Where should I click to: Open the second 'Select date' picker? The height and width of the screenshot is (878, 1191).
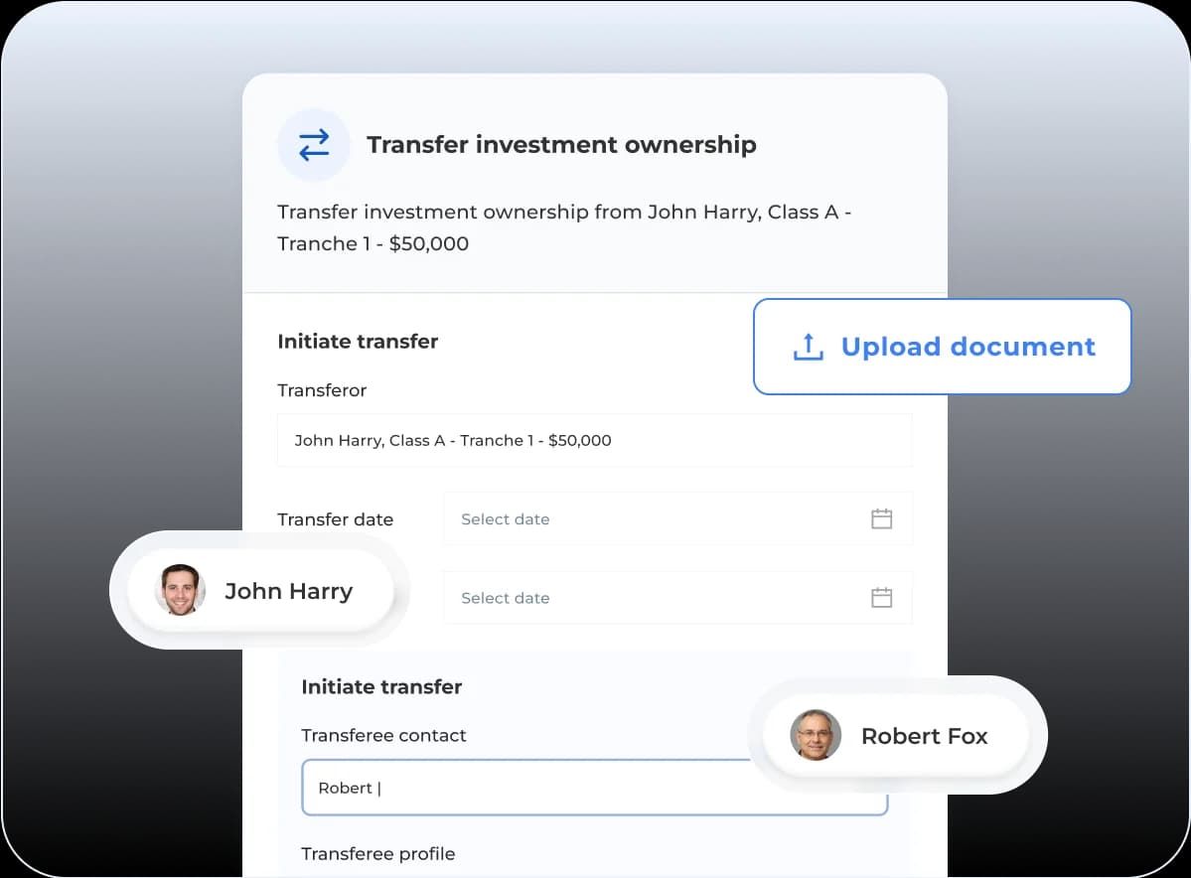click(x=656, y=598)
